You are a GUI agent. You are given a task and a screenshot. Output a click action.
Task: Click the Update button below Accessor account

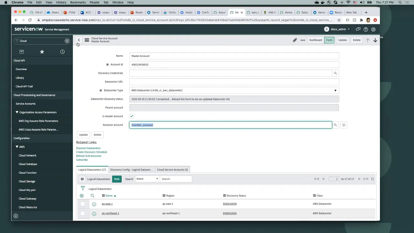coord(83,135)
